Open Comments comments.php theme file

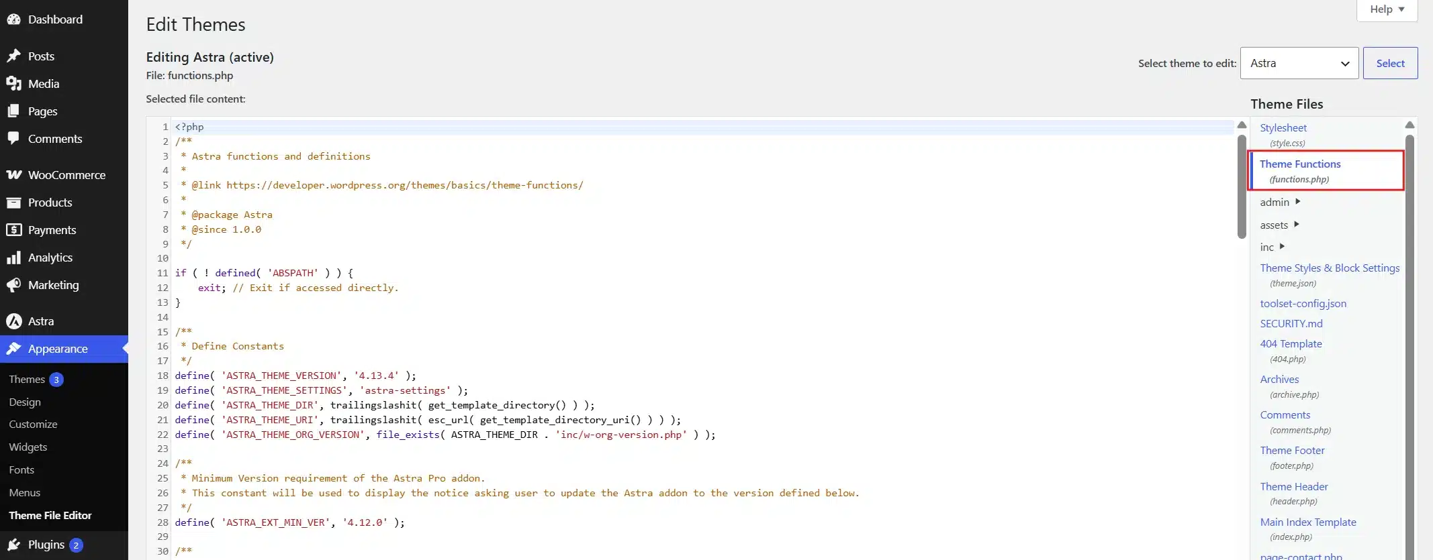tap(1285, 414)
